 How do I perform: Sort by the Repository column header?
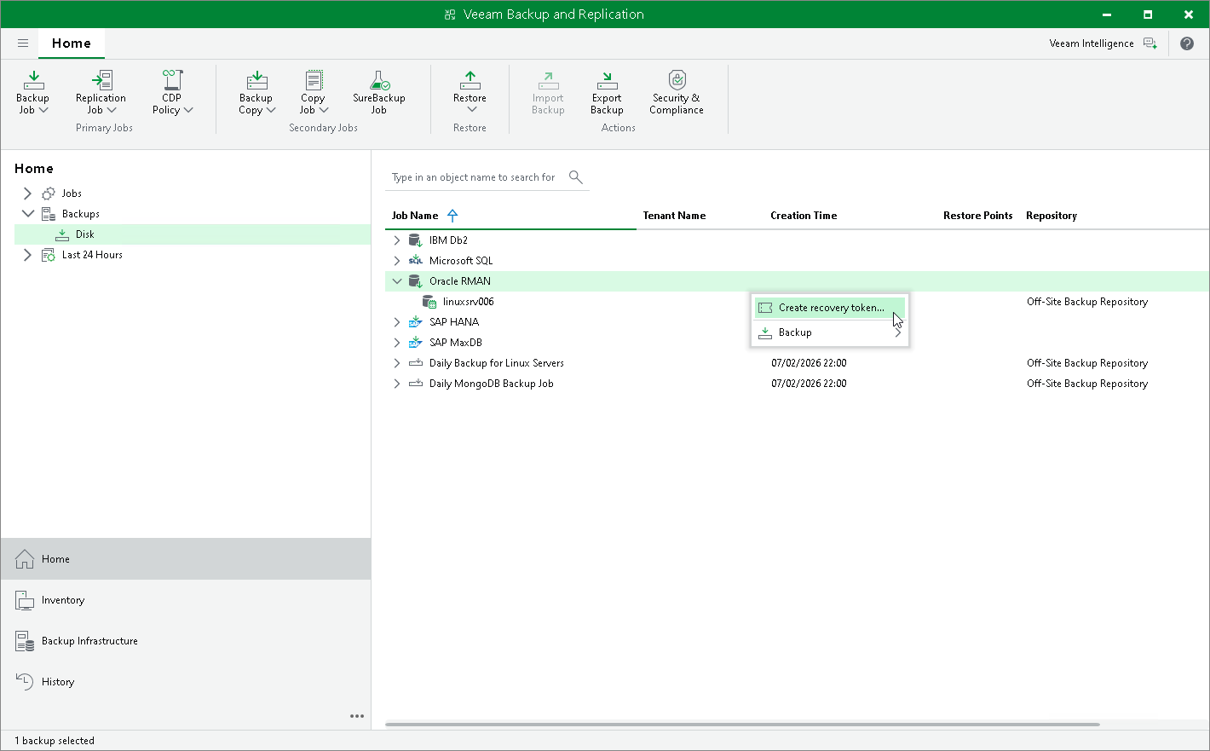[x=1052, y=216]
